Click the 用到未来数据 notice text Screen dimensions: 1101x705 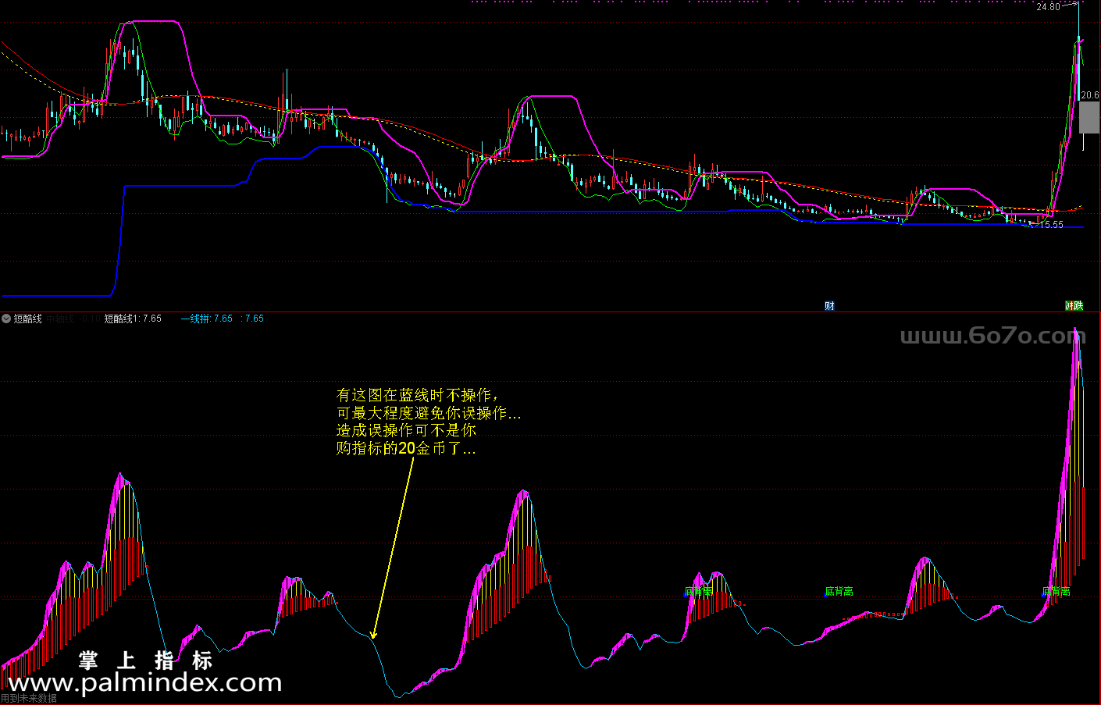click(x=29, y=699)
